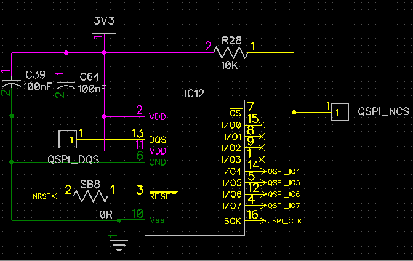Screen dimensions: 413x261
Task: Click the SB8 reference designator
Action: pos(90,184)
